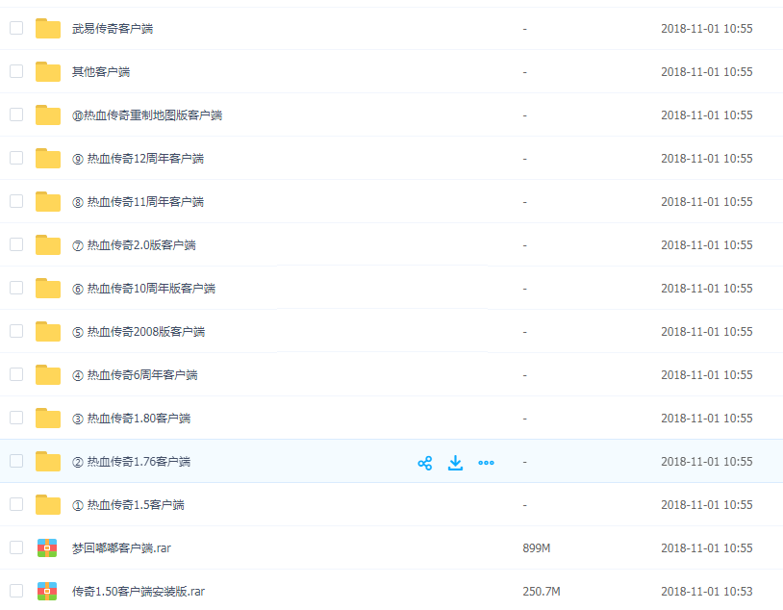Click date on 武易传奇客户端 row
783x610 pixels.
[x=707, y=29]
